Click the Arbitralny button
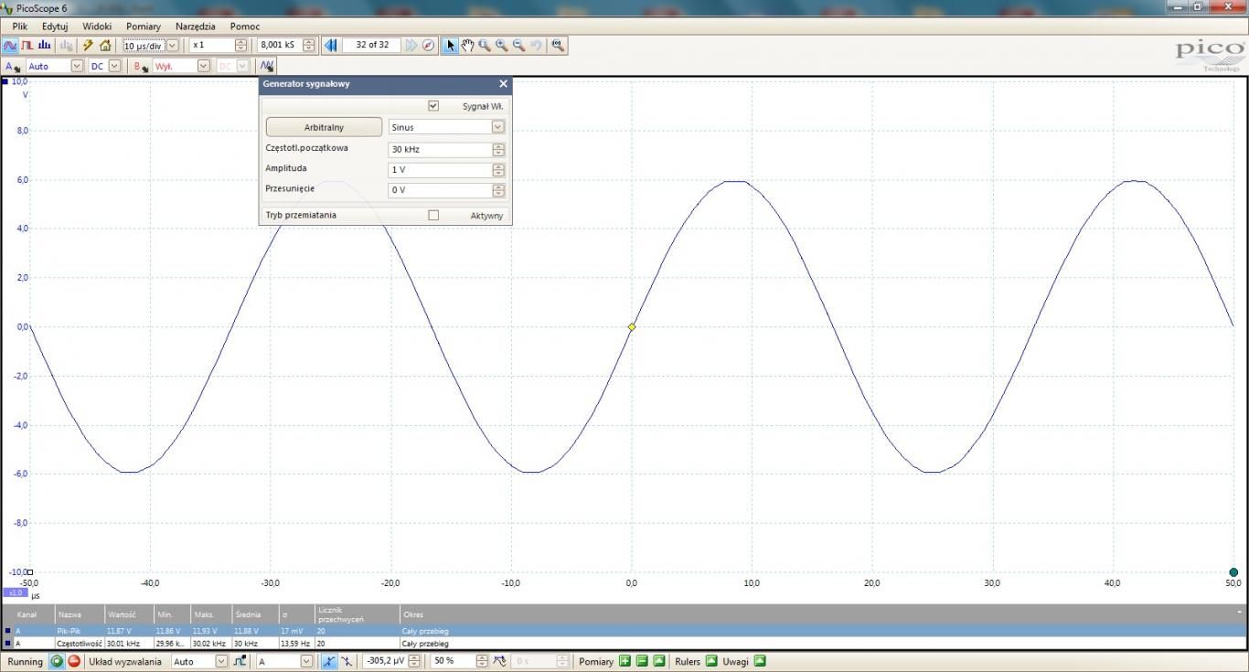 tap(324, 127)
